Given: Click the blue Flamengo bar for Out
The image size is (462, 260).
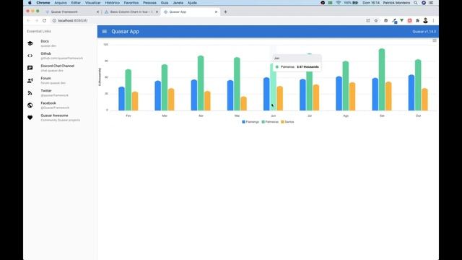Looking at the screenshot, I should (x=411, y=92).
